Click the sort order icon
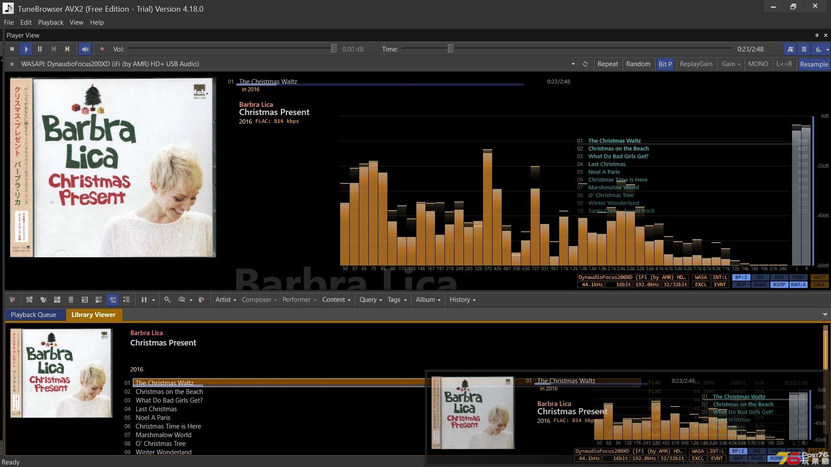The width and height of the screenshot is (831, 467). pos(144,300)
